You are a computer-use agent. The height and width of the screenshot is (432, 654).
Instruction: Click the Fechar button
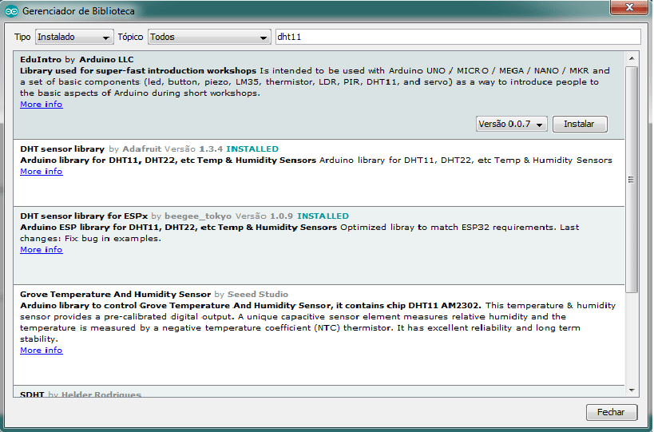tap(612, 412)
